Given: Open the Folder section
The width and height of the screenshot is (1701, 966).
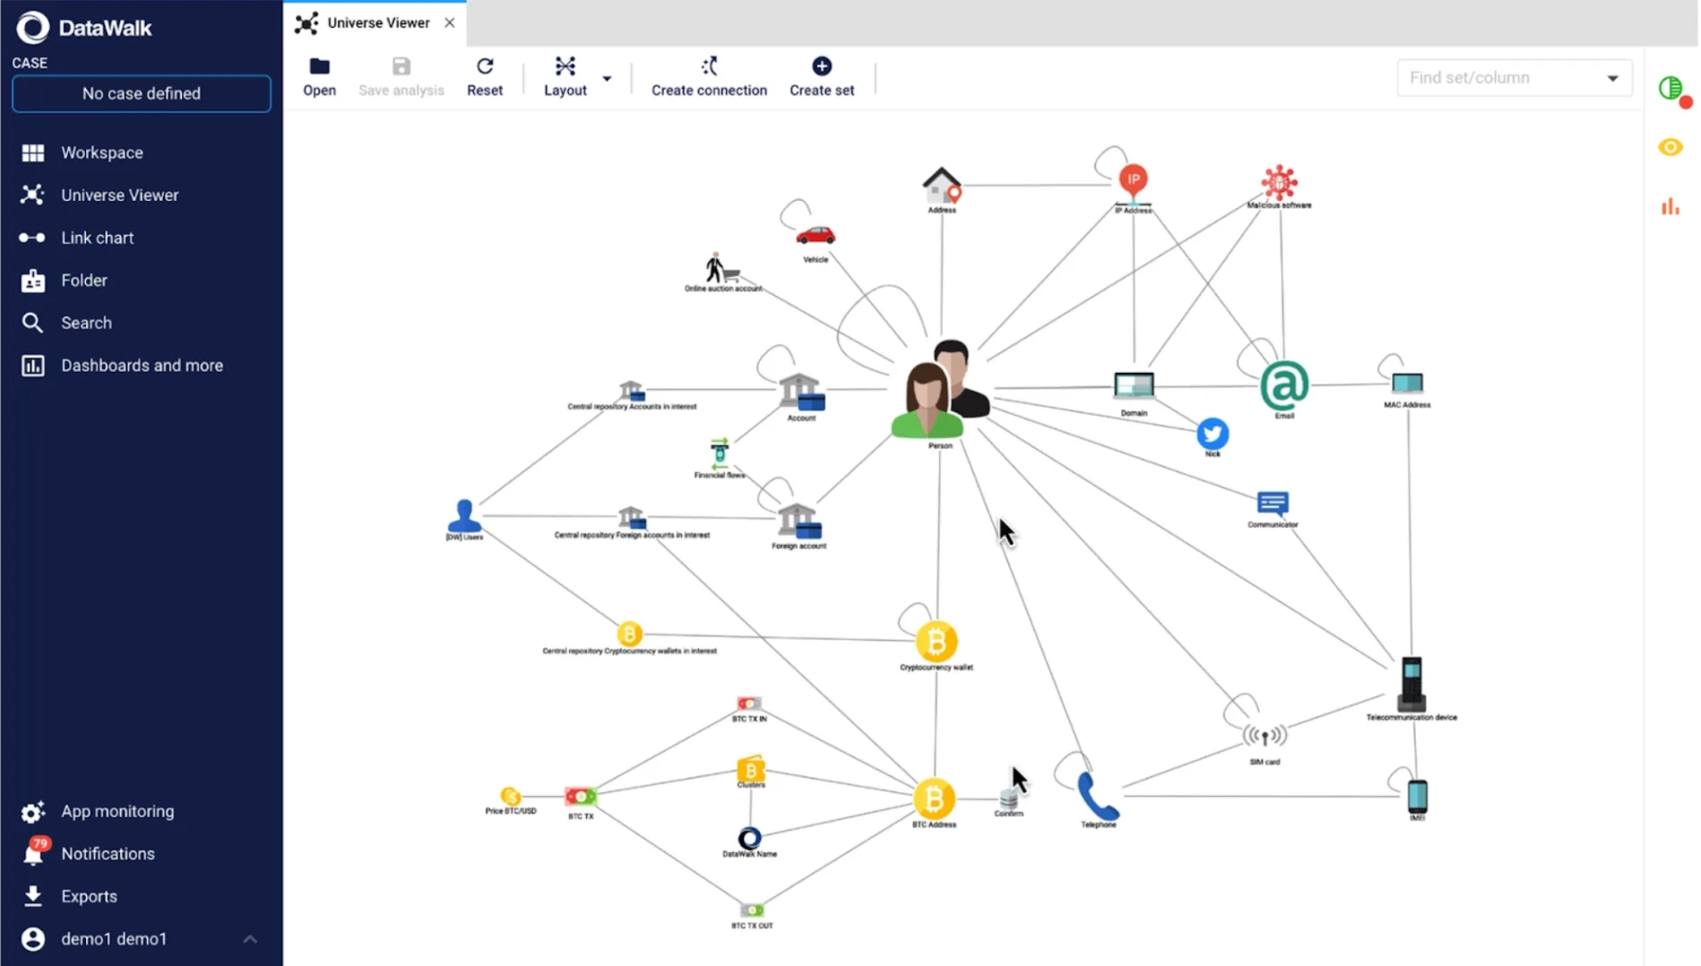Looking at the screenshot, I should click(83, 280).
